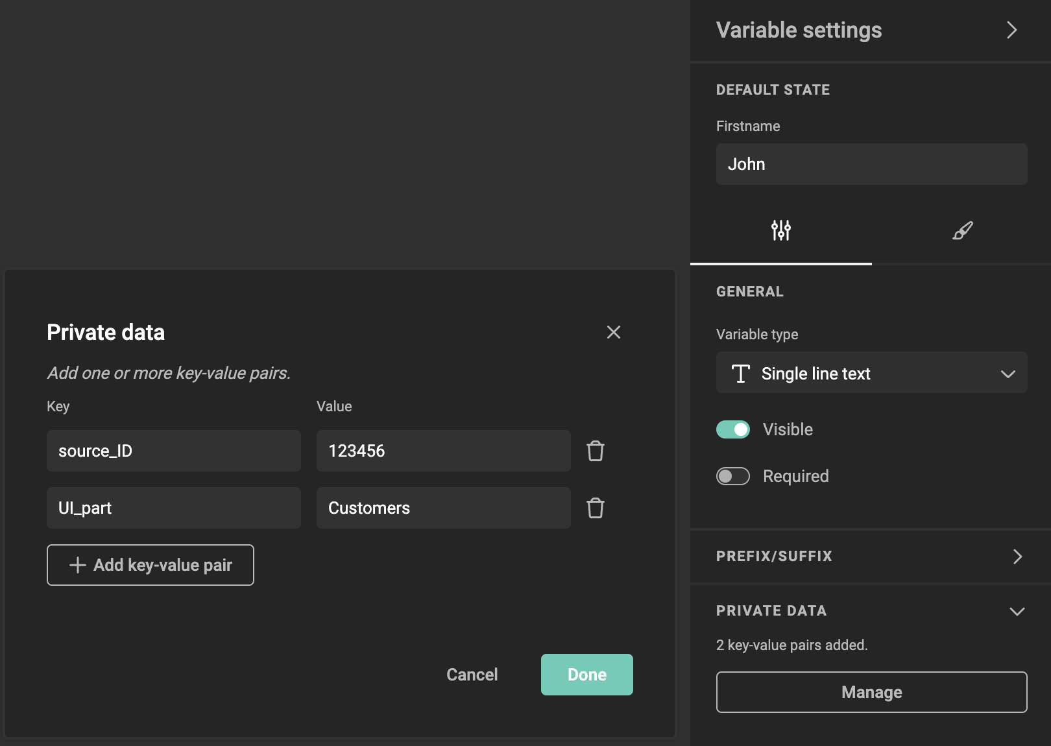The width and height of the screenshot is (1051, 746).
Task: Click the 'Add one or more key-value pairs.' text
Action: coord(169,373)
